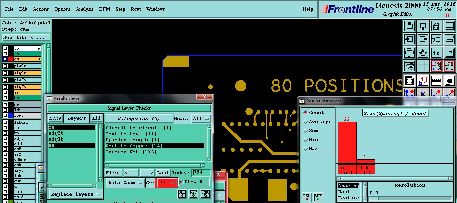The width and height of the screenshot is (457, 203).
Task: Toggle the Show All checkbox
Action: (181, 182)
